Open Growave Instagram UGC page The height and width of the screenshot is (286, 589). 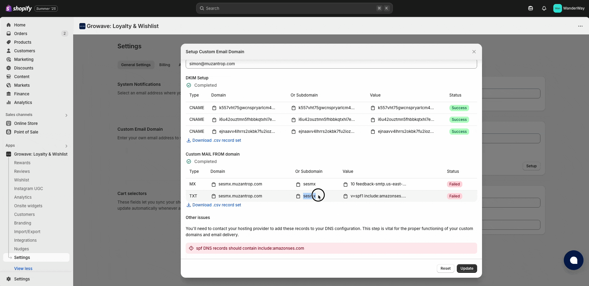[29, 189]
